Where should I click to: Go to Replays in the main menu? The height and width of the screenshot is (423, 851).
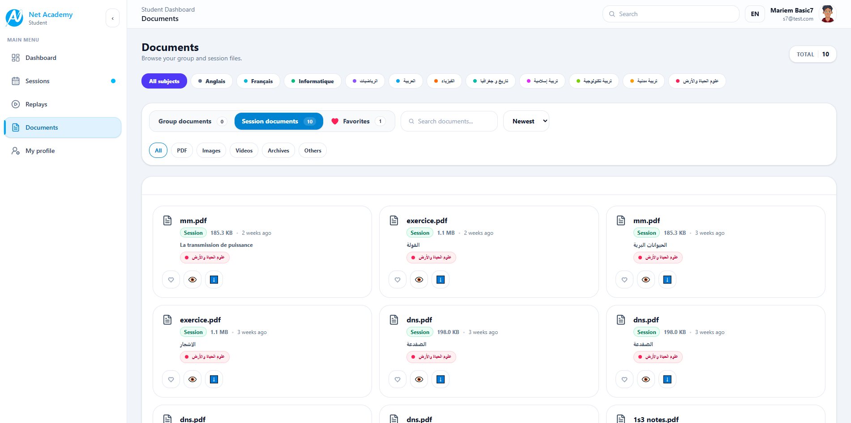[x=36, y=104]
